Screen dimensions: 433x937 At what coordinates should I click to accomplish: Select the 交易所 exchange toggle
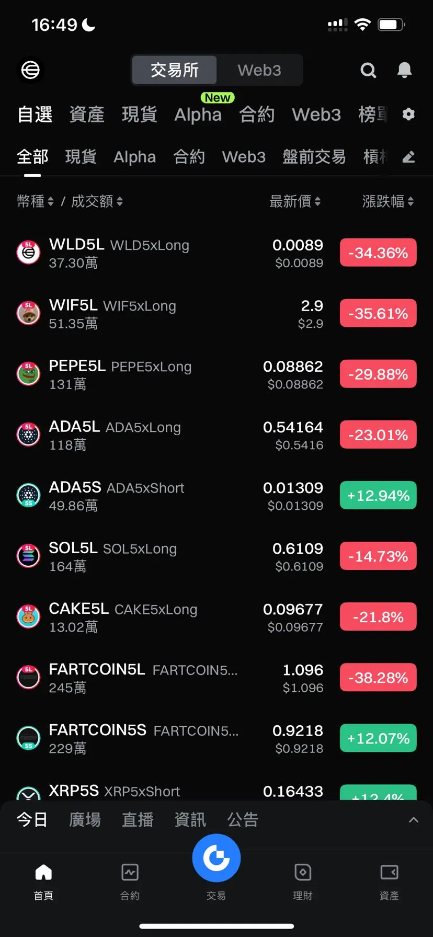point(174,70)
